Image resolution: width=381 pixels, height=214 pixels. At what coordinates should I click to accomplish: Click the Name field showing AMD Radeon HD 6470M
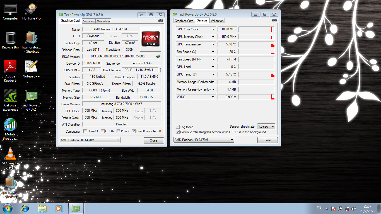(110, 29)
